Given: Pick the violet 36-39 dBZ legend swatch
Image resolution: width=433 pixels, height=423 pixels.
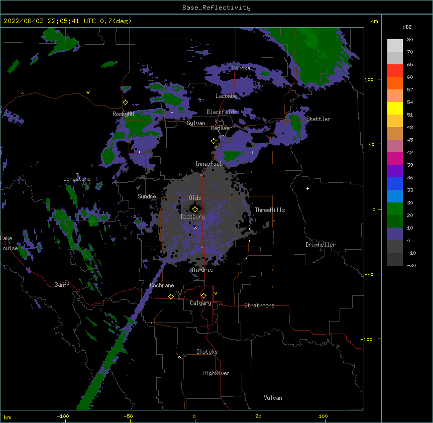Looking at the screenshot, I should (395, 171).
